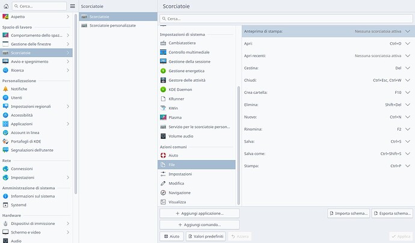Open the hamburger menu beside search
The height and width of the screenshot is (243, 415).
(x=73, y=5)
